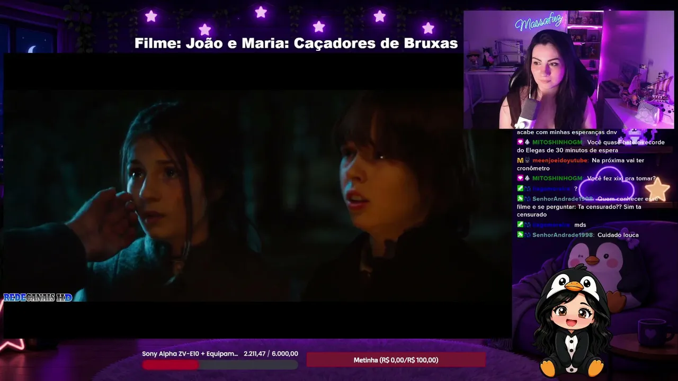Click the '2.211,47 / 6.000,00' goal amount
Screen dimensions: 678x381
tap(271, 353)
